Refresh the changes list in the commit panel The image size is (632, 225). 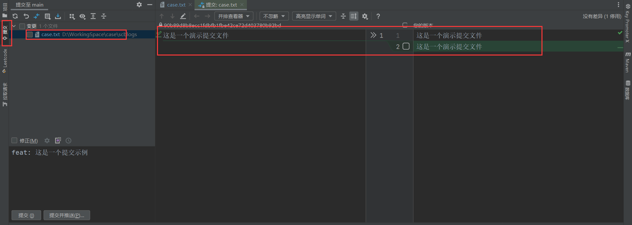pyautogui.click(x=15, y=16)
